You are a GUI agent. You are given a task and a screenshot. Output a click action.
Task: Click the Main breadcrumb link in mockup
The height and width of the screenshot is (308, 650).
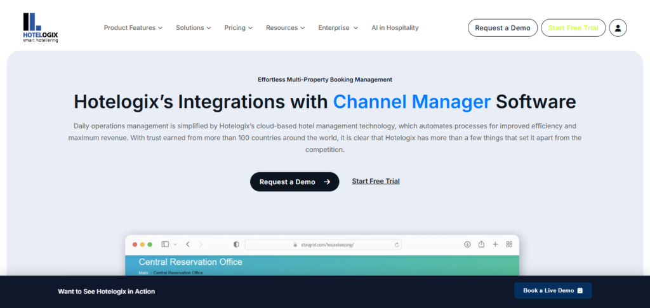(143, 273)
